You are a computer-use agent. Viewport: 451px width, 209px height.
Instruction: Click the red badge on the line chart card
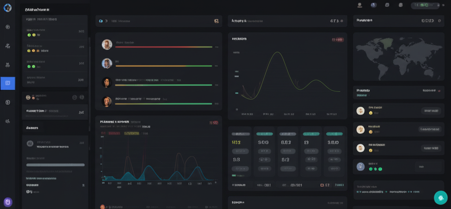[x=337, y=40]
